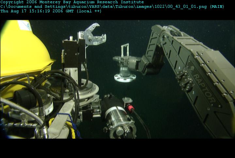Click the square handle held by manipulator

(x=125, y=50)
